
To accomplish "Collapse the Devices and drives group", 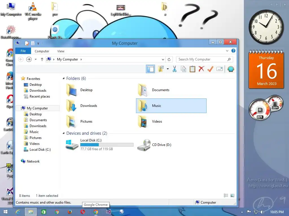I will (x=64, y=133).
